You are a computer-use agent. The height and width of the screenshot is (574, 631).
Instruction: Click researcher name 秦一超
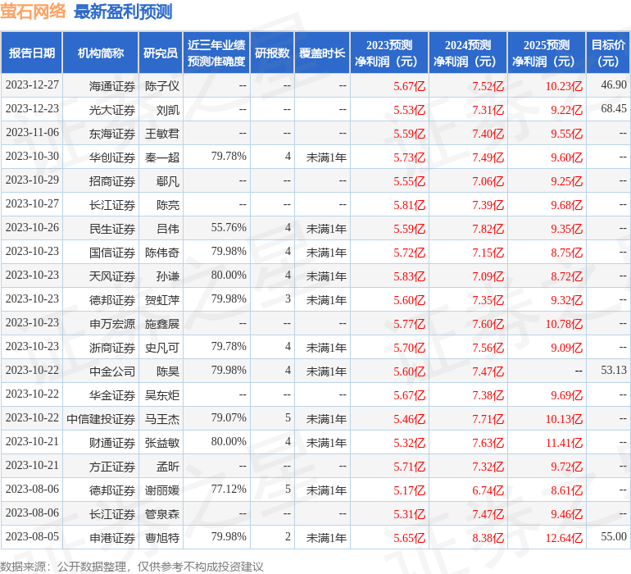[162, 157]
